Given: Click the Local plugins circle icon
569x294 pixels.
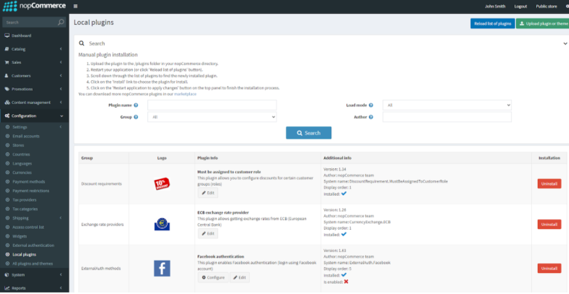Looking at the screenshot, I should (x=8, y=254).
